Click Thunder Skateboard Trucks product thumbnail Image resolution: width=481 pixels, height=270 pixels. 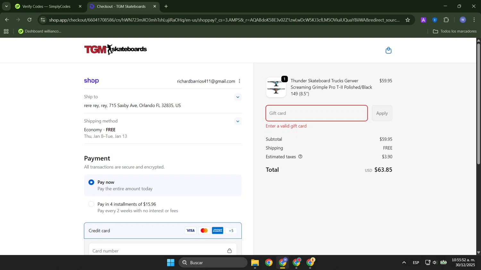[x=276, y=87]
